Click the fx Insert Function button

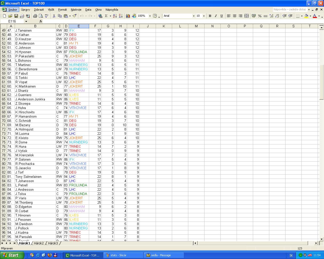click(41, 21)
